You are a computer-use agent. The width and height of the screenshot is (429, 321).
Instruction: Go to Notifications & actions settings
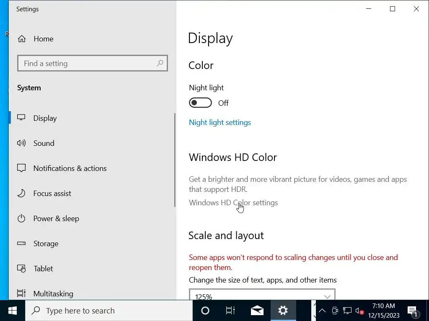tap(92, 168)
